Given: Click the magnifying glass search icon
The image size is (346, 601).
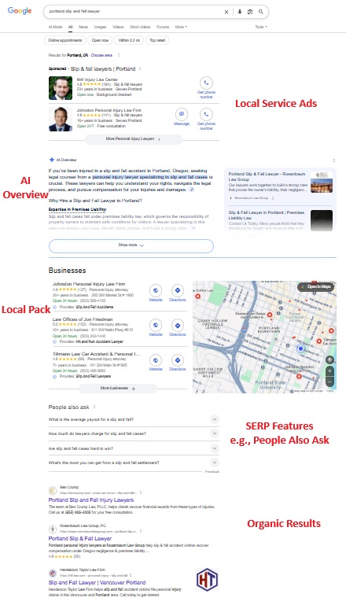Looking at the screenshot, I should point(261,12).
